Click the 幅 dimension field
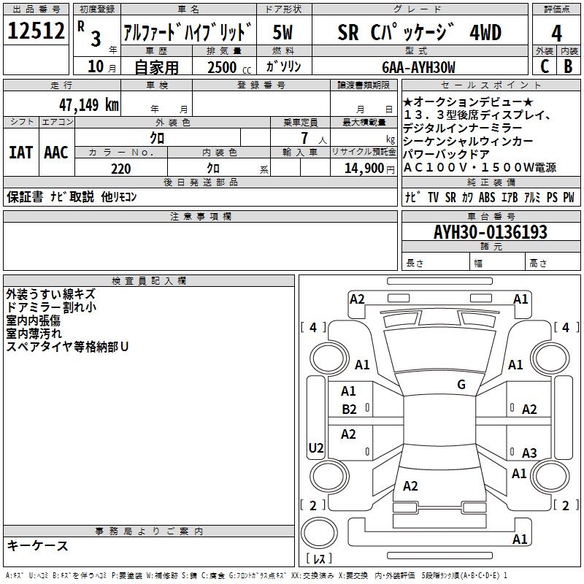Viewport: 584px width, 584px height. 498,261
